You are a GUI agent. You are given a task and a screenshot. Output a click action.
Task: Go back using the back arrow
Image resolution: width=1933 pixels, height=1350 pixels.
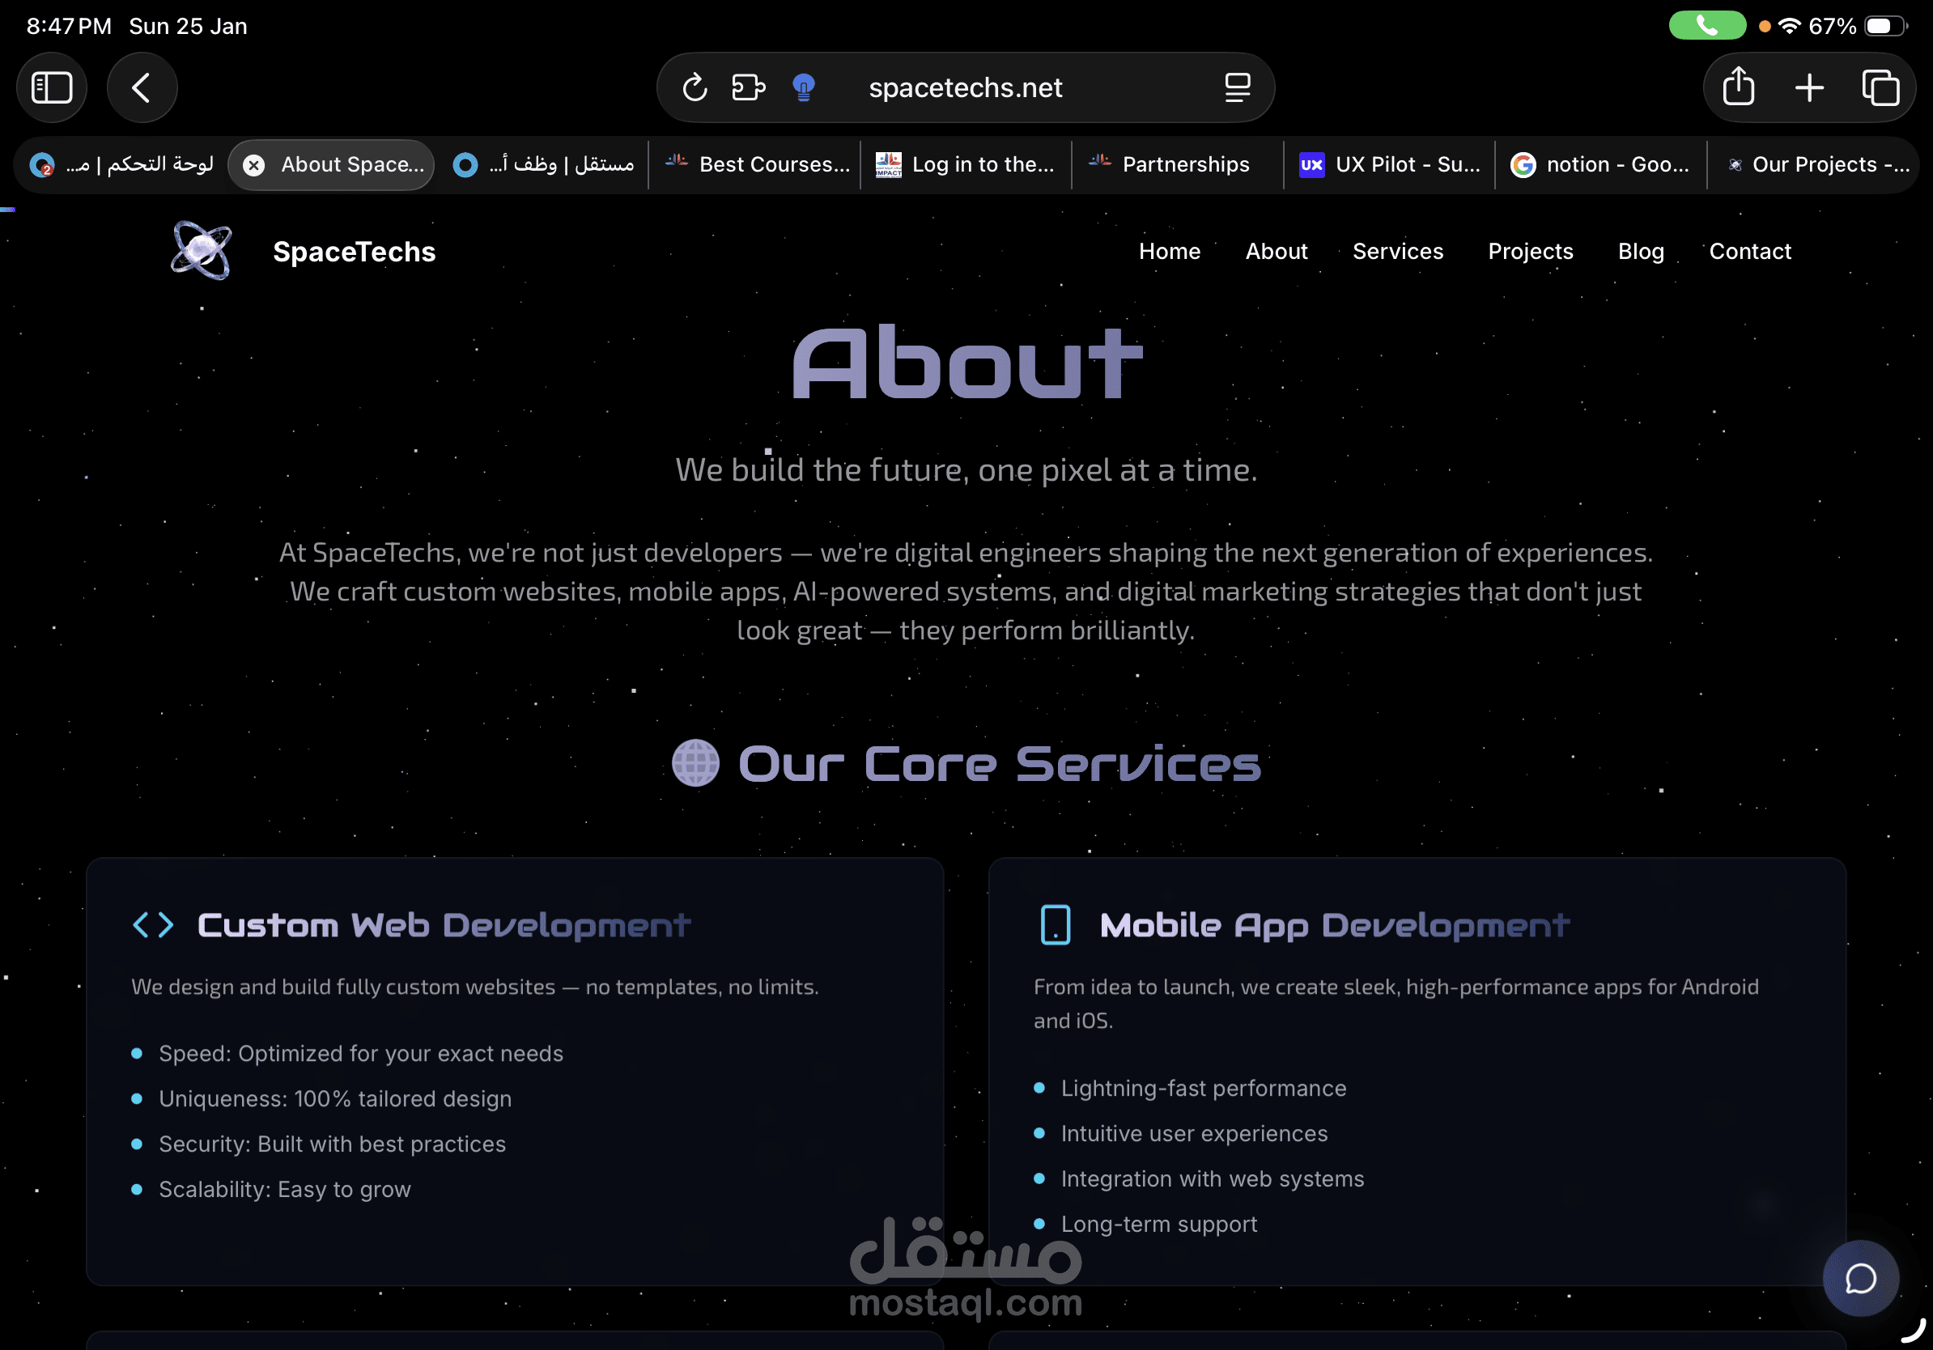pos(142,87)
